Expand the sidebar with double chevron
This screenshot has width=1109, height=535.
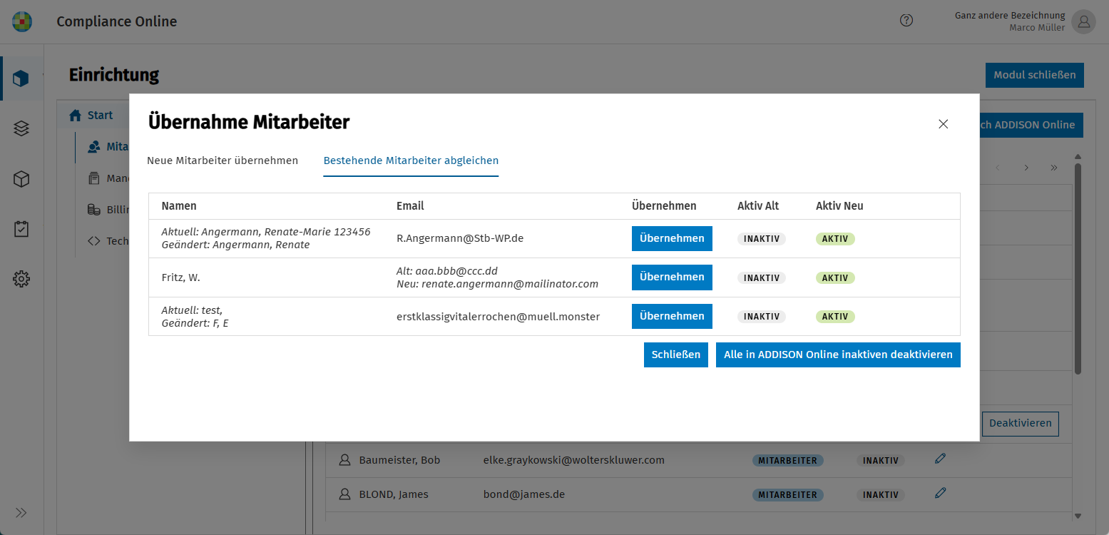click(x=21, y=512)
